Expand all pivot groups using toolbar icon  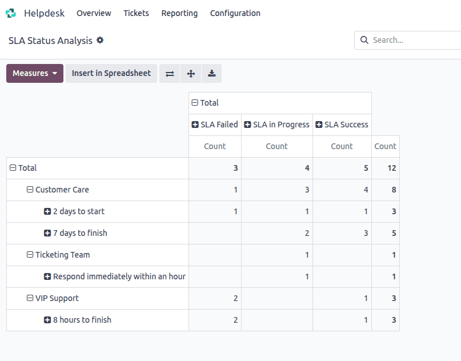(x=191, y=73)
